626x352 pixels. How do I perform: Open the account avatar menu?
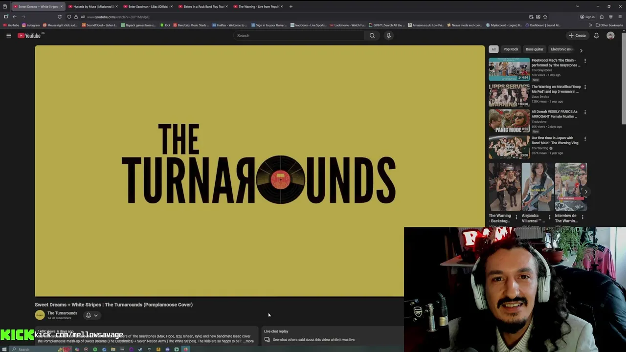point(610,36)
